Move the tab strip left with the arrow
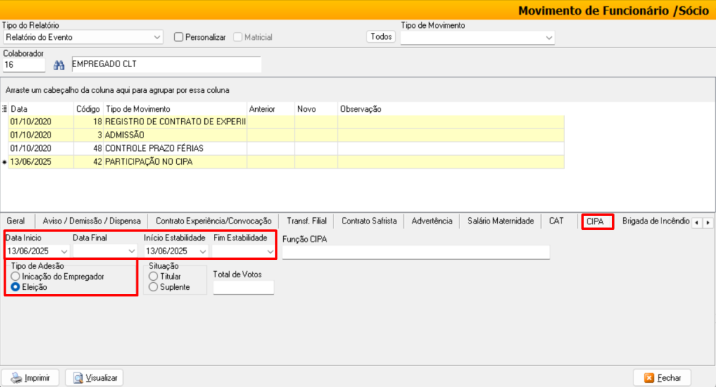This screenshot has width=716, height=387. point(697,223)
